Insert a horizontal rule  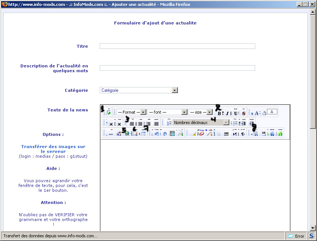pos(111,134)
